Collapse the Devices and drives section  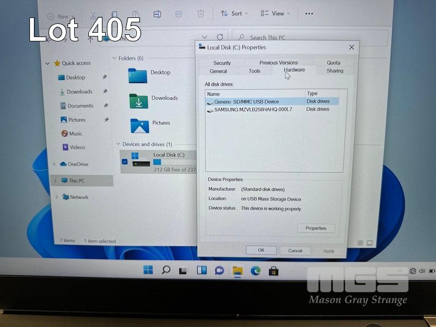(x=118, y=144)
